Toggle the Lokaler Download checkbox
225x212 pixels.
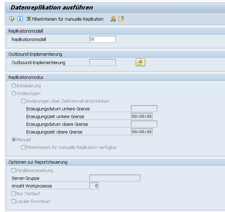[x=14, y=201]
